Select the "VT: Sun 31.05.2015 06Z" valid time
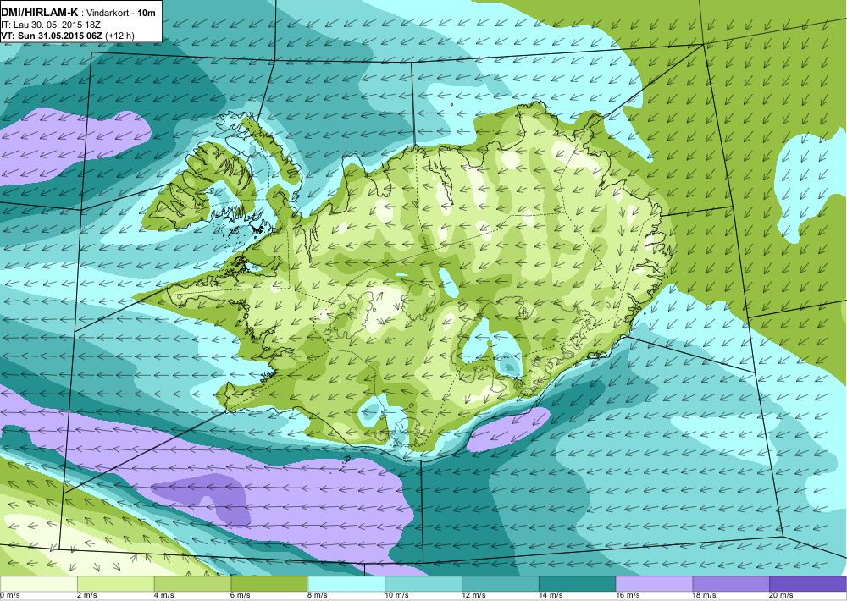The width and height of the screenshot is (847, 601). point(52,36)
